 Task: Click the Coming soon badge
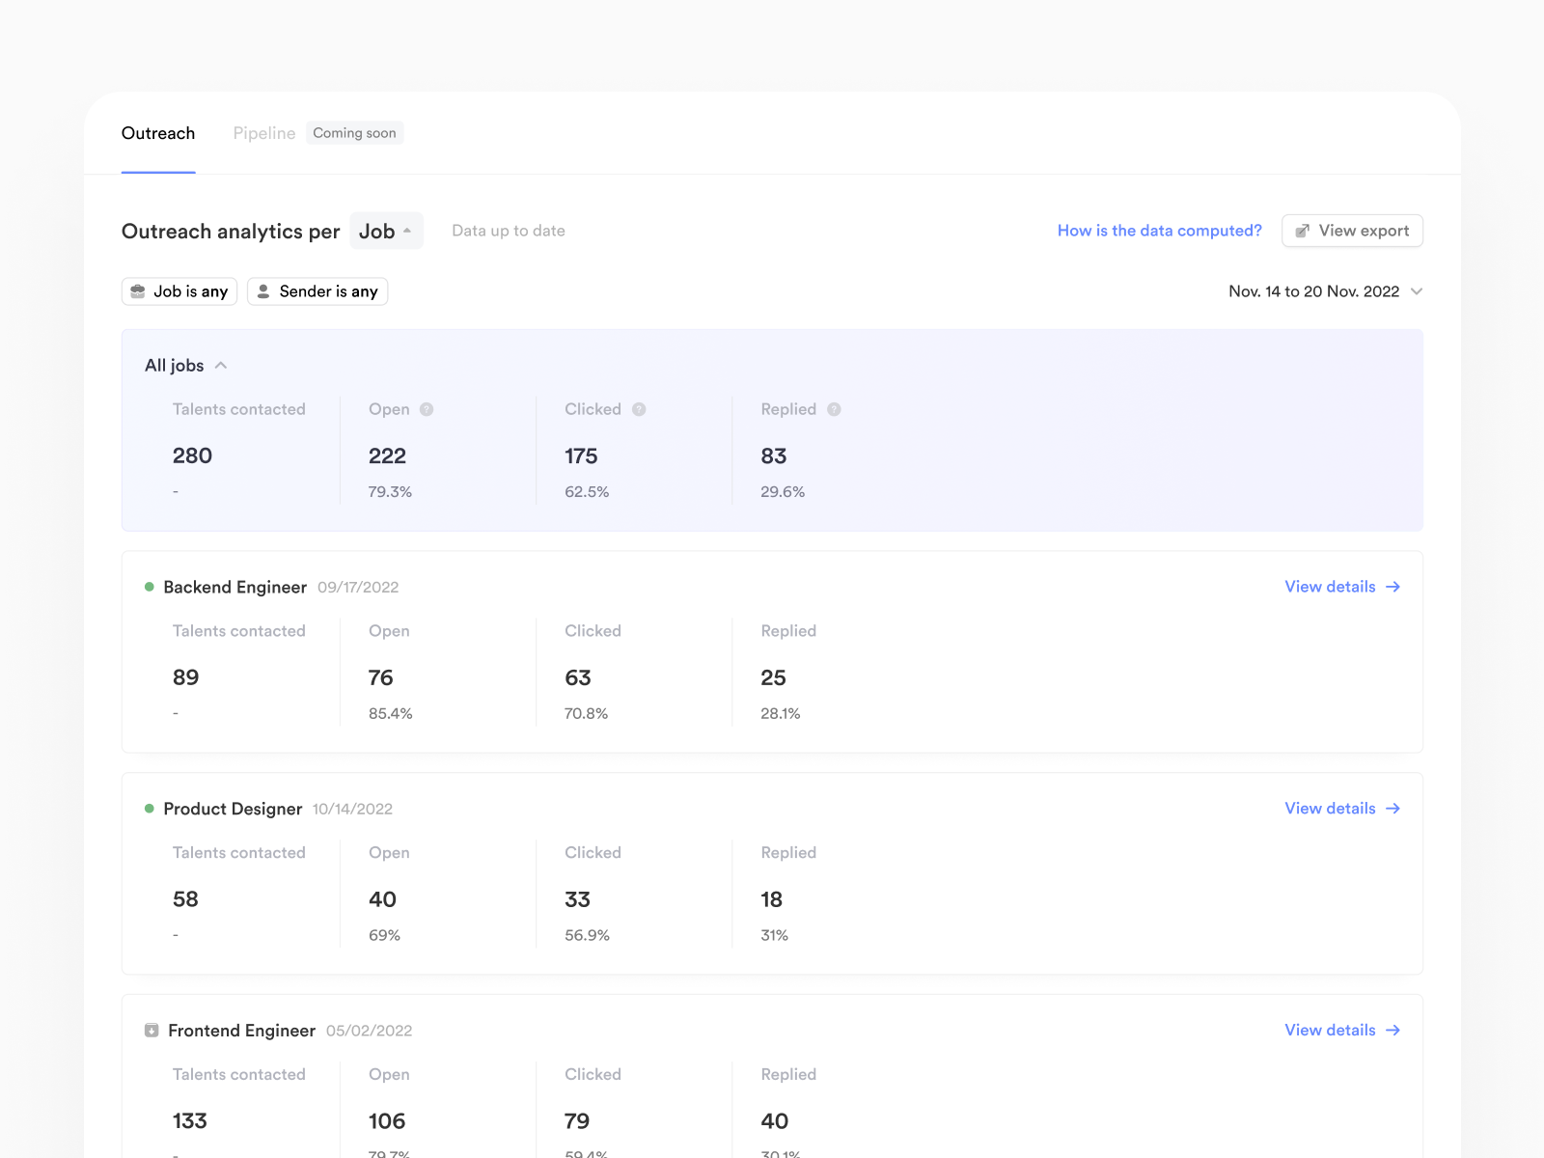coord(354,133)
